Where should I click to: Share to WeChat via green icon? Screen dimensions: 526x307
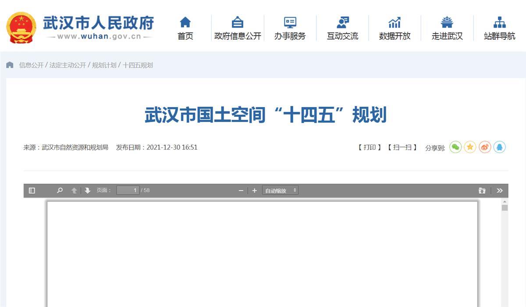click(455, 147)
